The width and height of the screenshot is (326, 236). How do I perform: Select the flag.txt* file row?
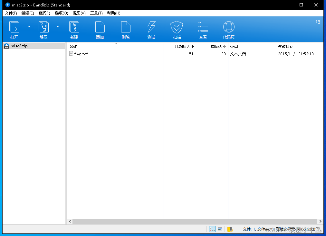coord(195,54)
